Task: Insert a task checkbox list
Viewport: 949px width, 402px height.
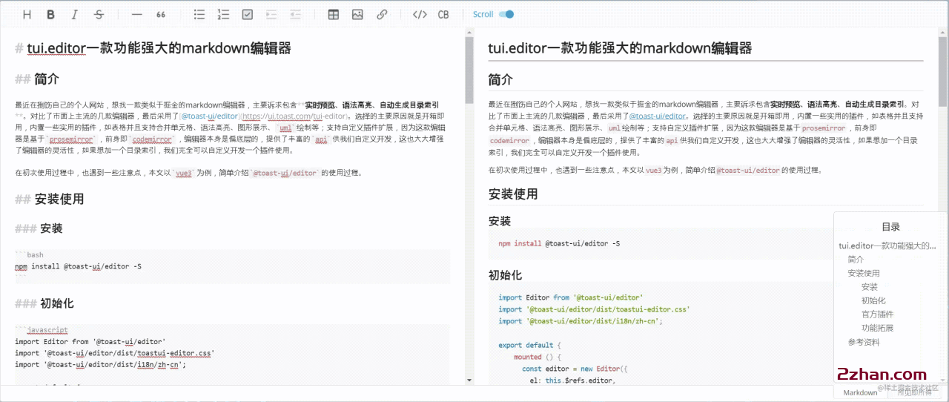Action: pyautogui.click(x=248, y=14)
